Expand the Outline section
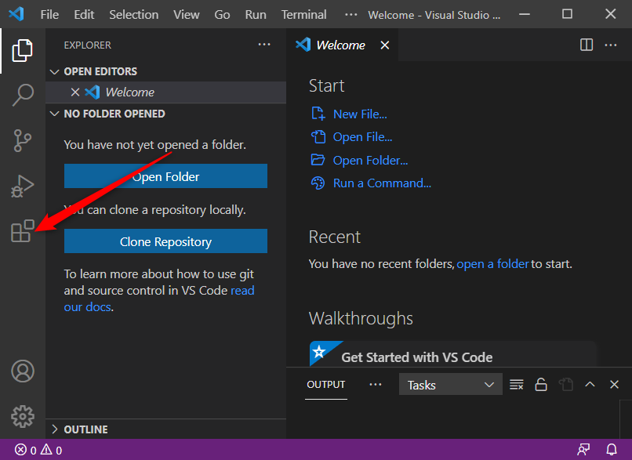Image resolution: width=632 pixels, height=460 pixels. click(x=54, y=429)
